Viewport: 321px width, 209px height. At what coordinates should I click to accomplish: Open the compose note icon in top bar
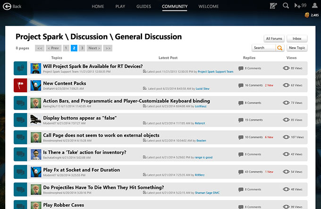coord(273,6)
